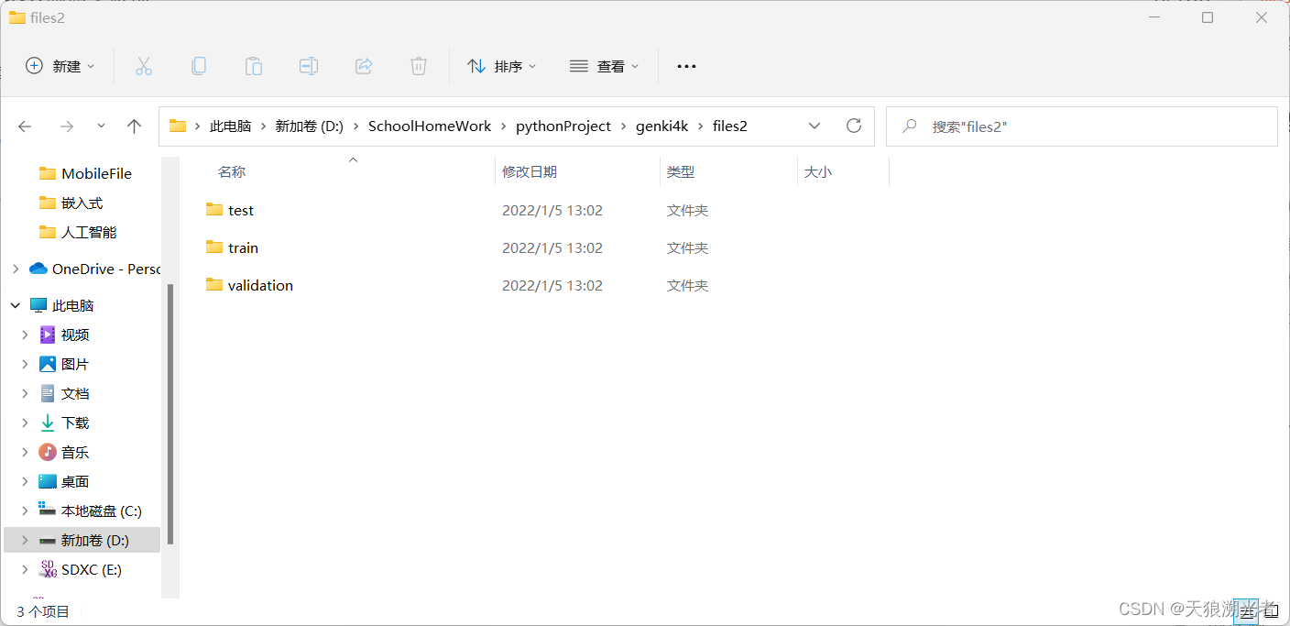Click the folder icon in address bar
The image size is (1290, 626).
tap(178, 126)
